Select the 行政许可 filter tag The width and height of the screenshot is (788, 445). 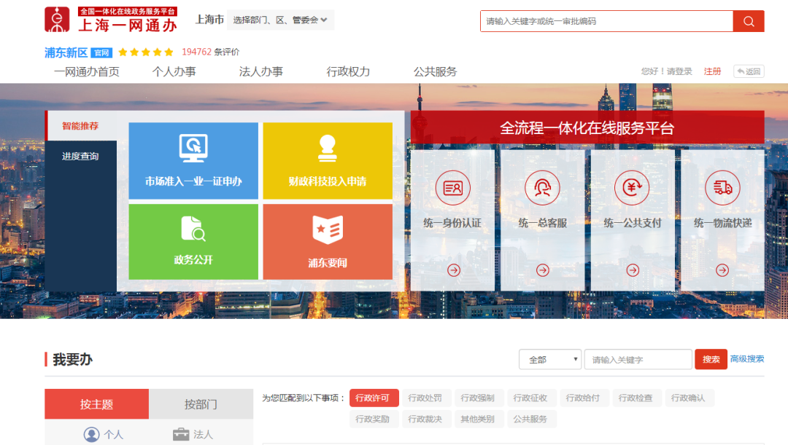[374, 398]
